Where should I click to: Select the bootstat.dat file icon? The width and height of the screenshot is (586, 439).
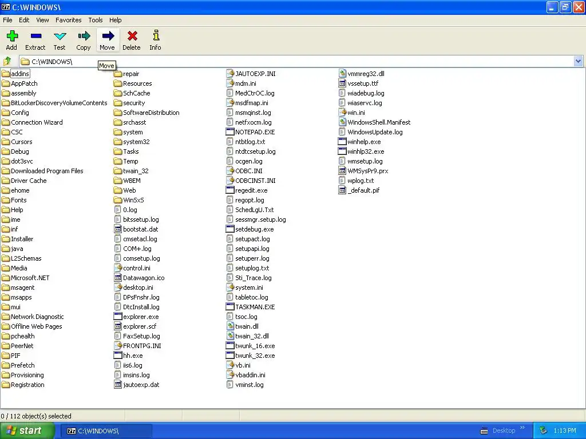click(x=118, y=229)
